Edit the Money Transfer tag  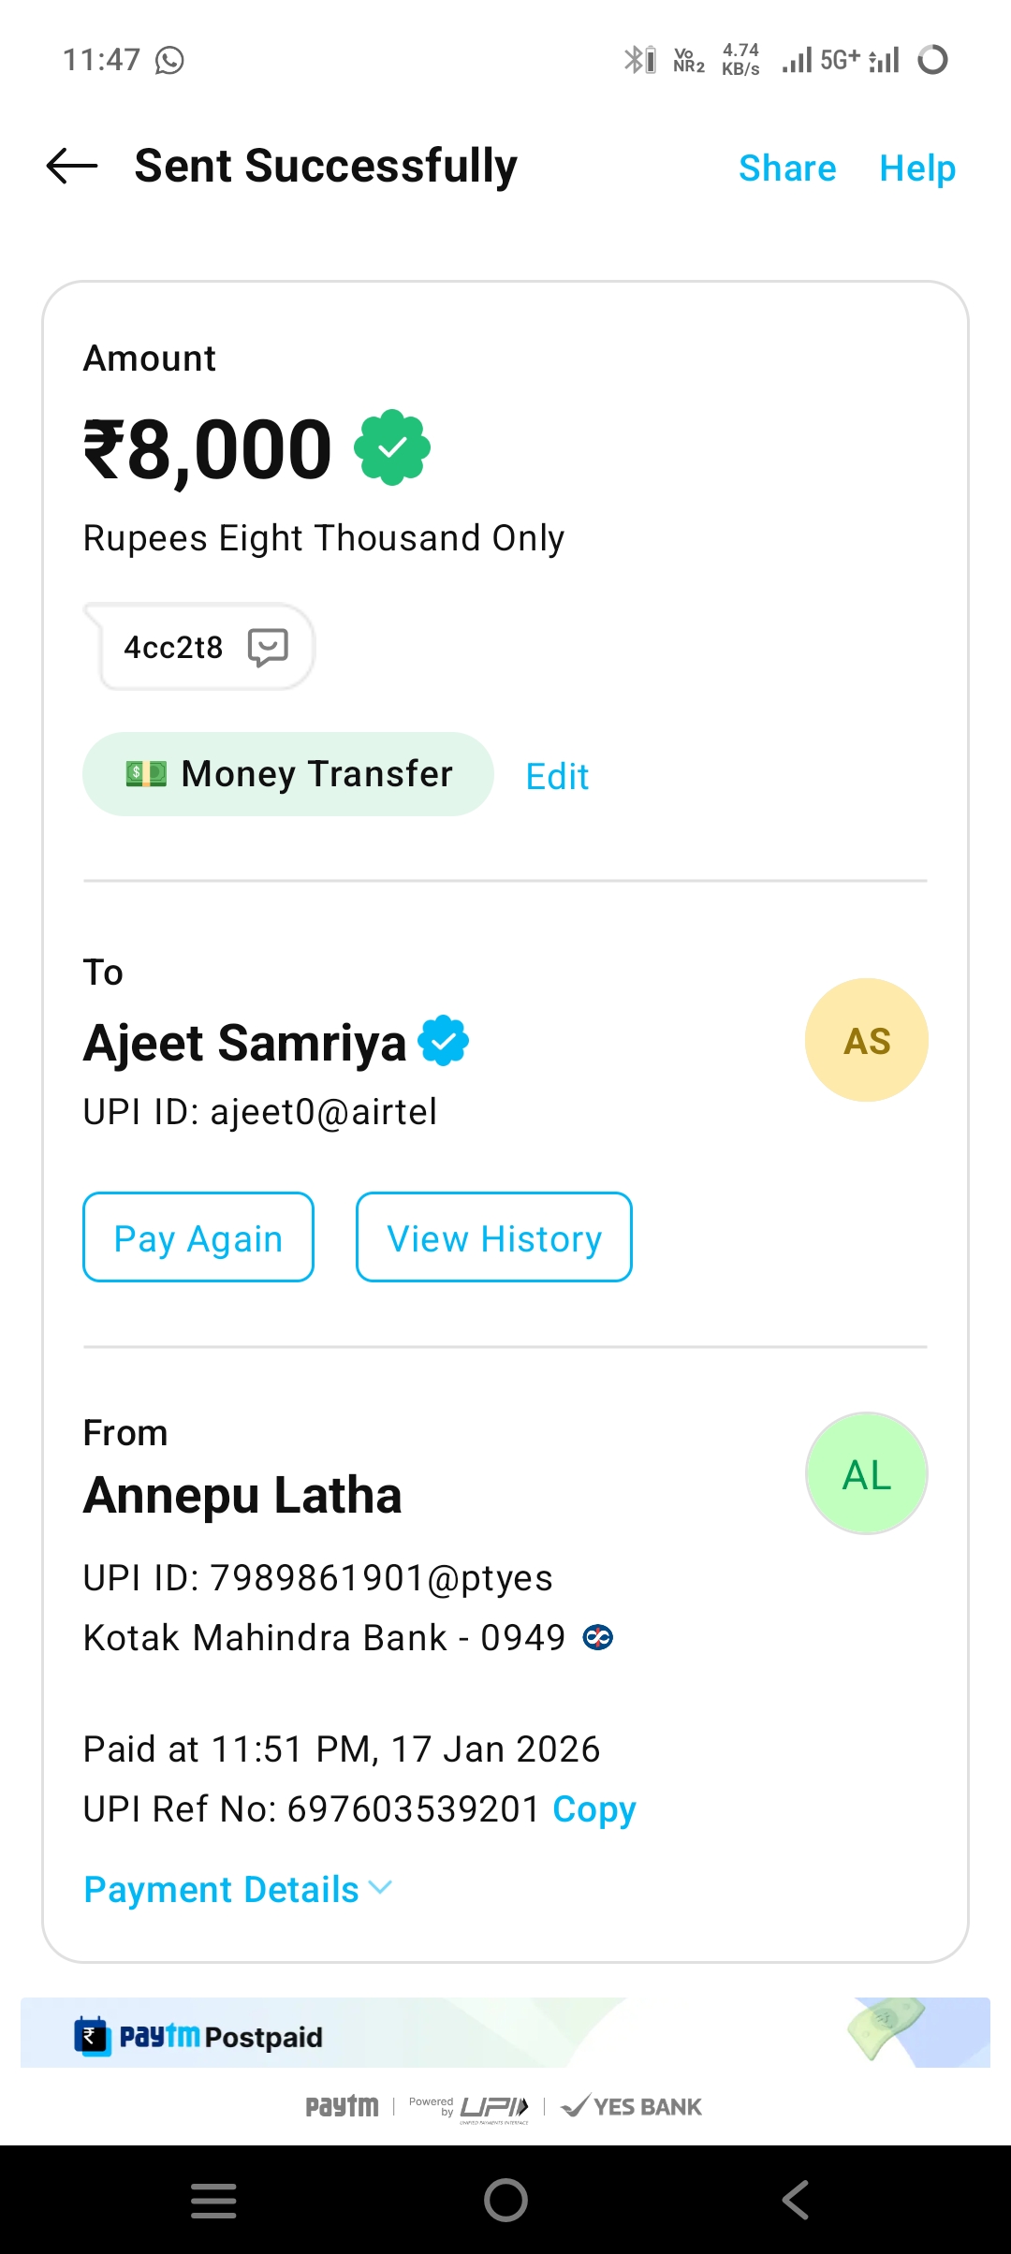point(557,776)
